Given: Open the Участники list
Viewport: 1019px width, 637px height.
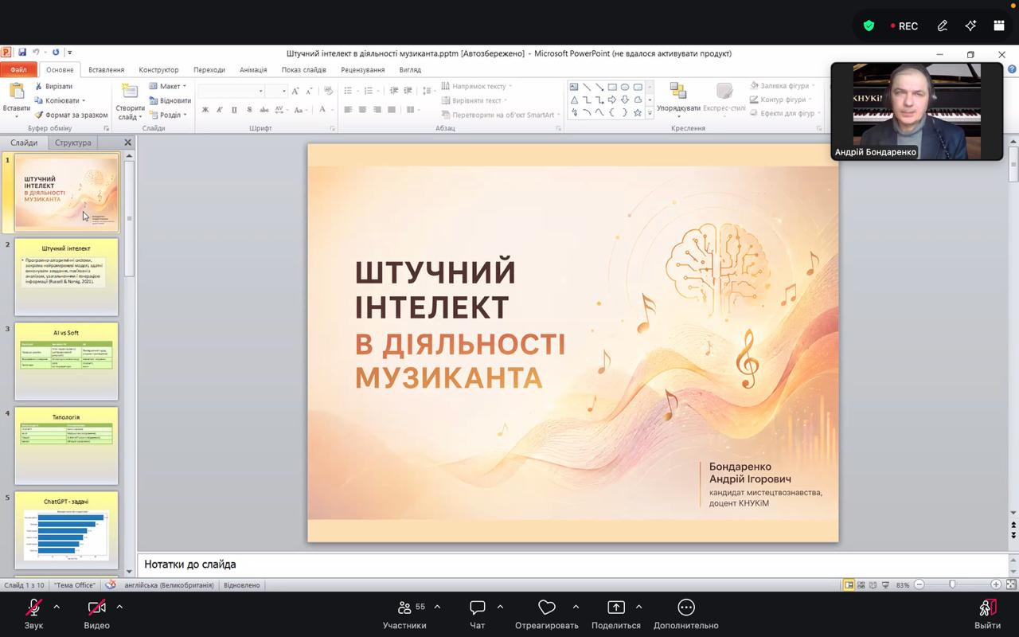Looking at the screenshot, I should pyautogui.click(x=404, y=608).
